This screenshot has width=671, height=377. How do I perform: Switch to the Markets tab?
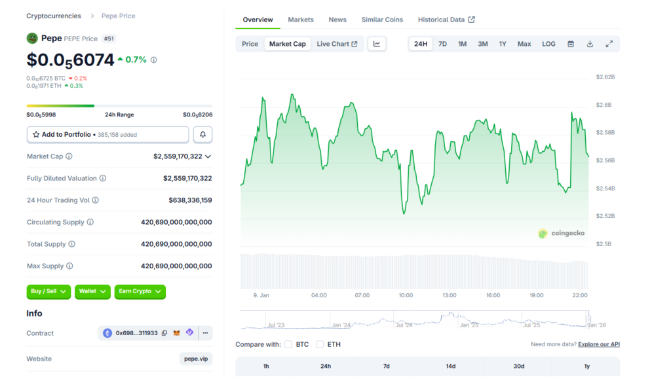pyautogui.click(x=301, y=20)
